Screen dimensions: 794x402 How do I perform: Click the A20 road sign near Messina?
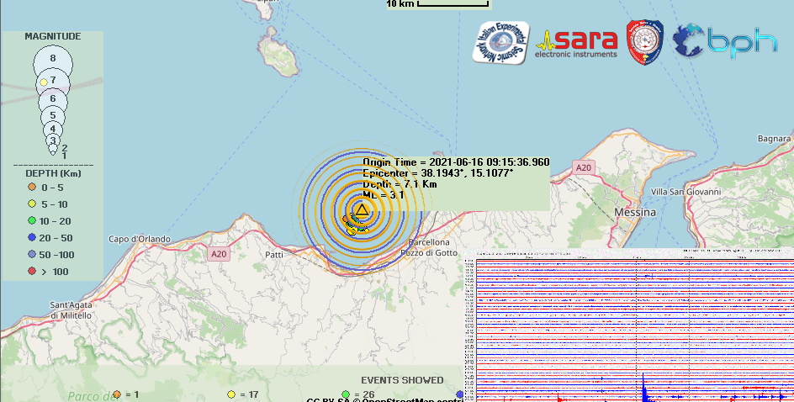(584, 168)
